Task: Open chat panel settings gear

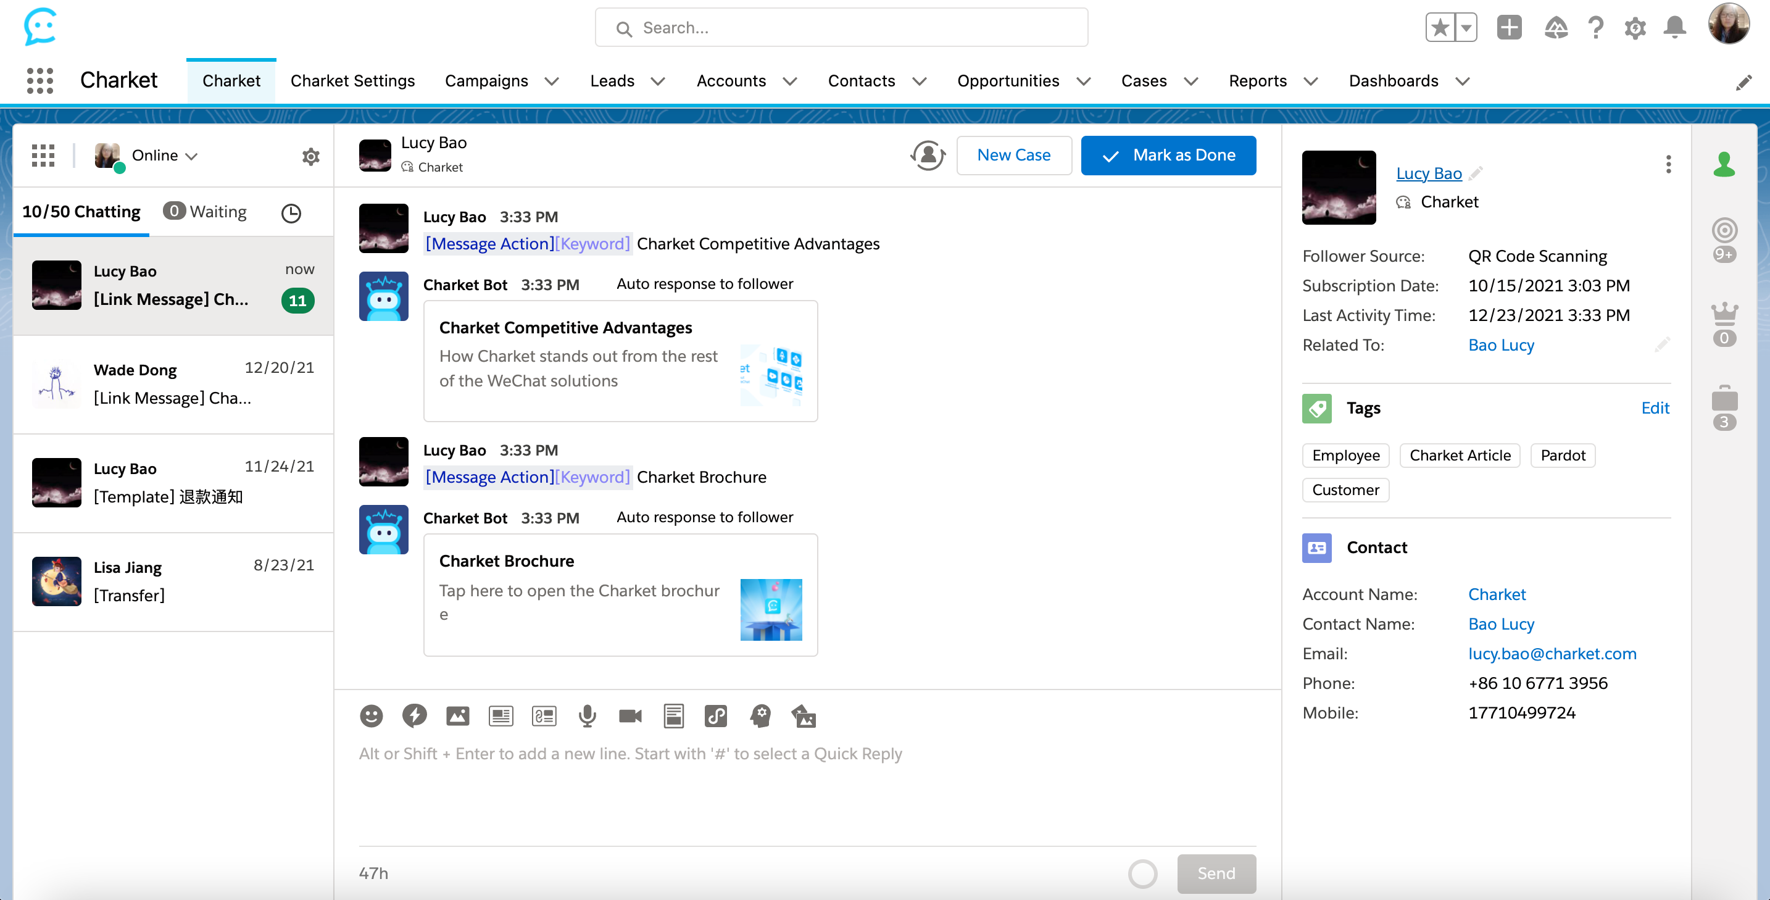Action: [310, 157]
